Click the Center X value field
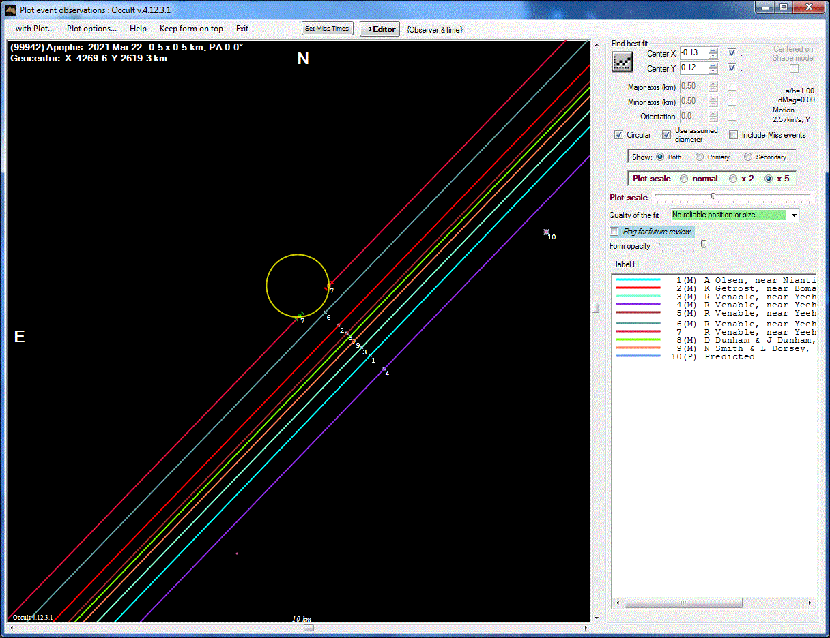 click(694, 53)
